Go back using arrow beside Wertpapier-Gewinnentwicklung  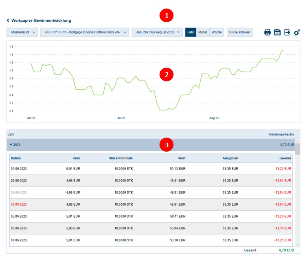[x=8, y=21]
